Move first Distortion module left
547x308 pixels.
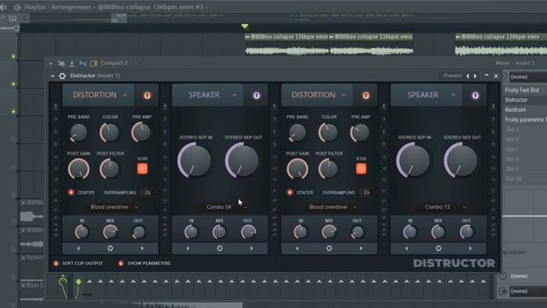(x=78, y=248)
